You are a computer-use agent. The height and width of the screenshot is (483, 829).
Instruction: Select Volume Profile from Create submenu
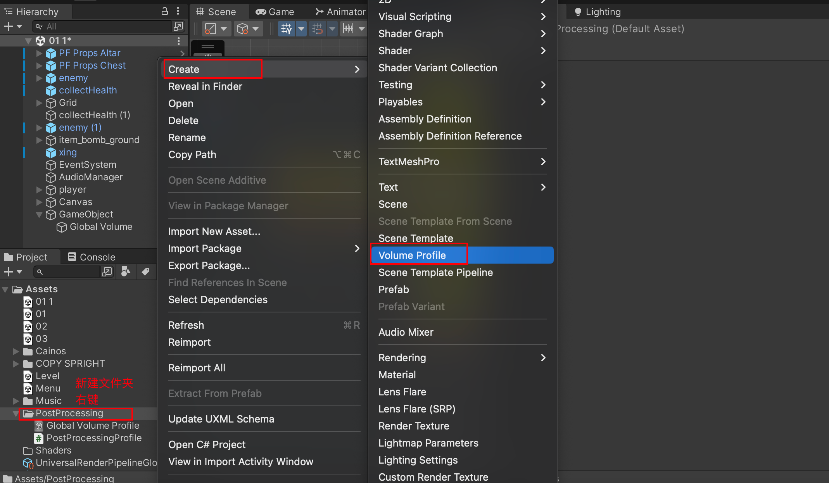click(412, 255)
